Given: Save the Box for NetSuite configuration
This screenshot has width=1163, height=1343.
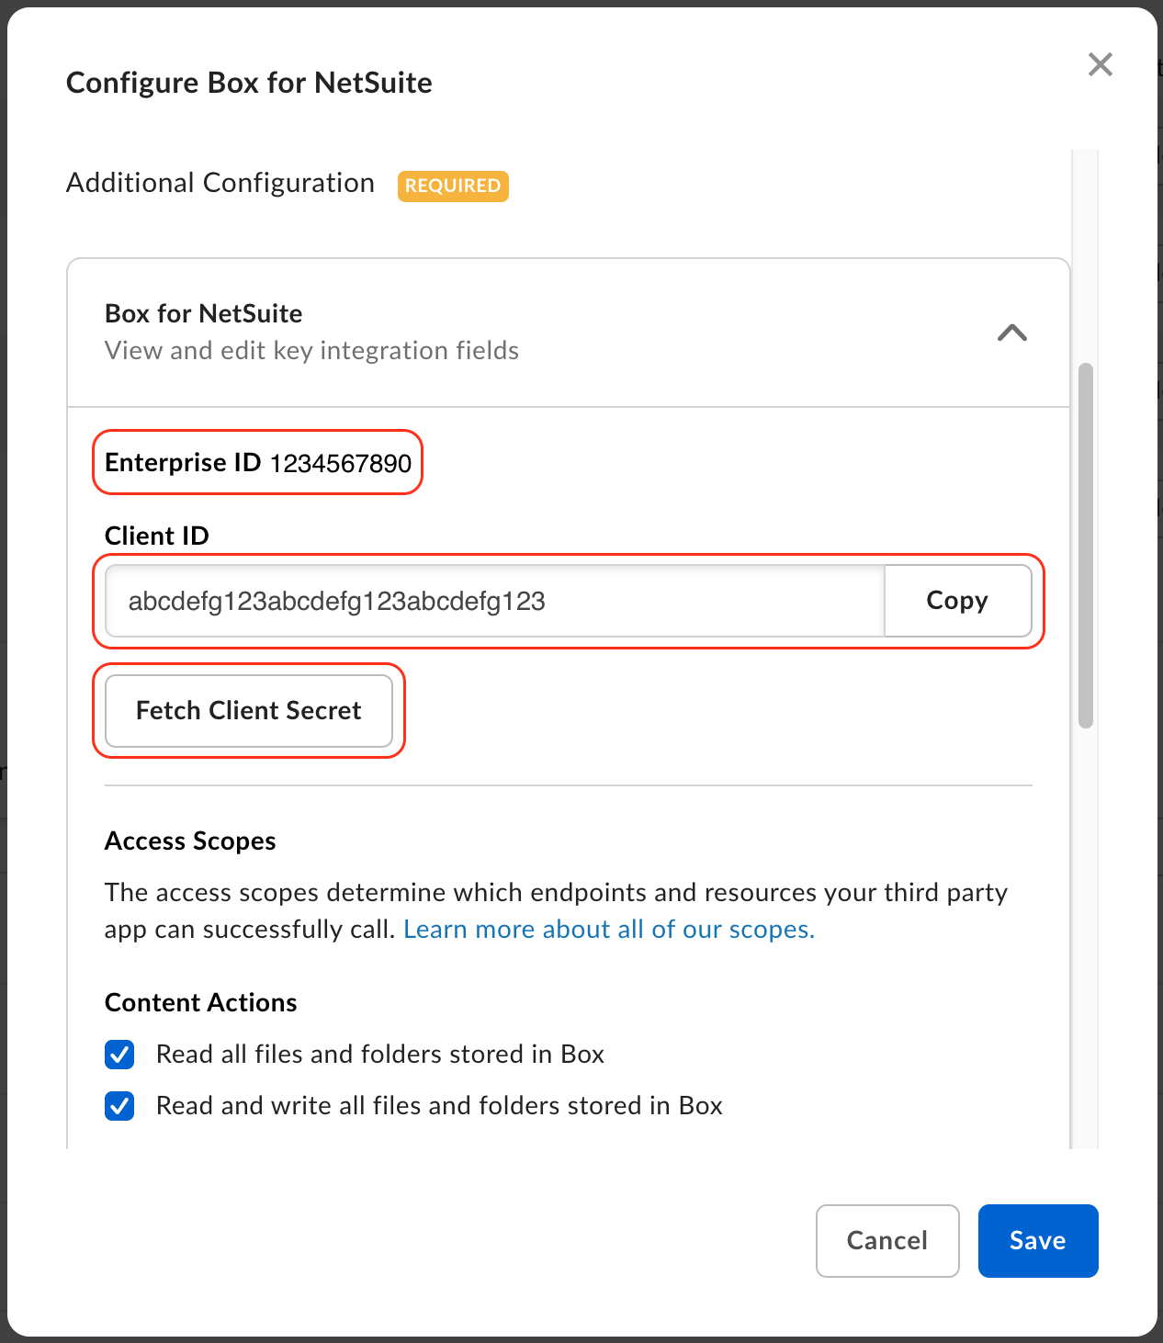Looking at the screenshot, I should (x=1037, y=1241).
